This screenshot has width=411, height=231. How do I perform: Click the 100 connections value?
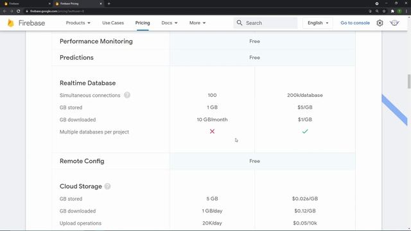[212, 95]
